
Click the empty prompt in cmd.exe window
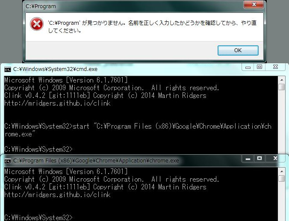pyautogui.click(x=38, y=149)
